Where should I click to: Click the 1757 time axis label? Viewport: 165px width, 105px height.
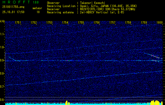tap(113, 23)
